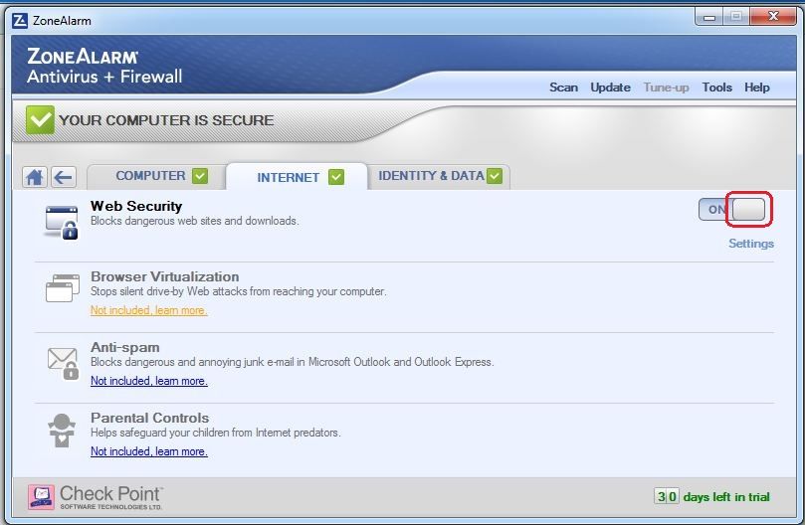Click the Web Security browser lock icon
The height and width of the screenshot is (525, 805).
pos(61,222)
